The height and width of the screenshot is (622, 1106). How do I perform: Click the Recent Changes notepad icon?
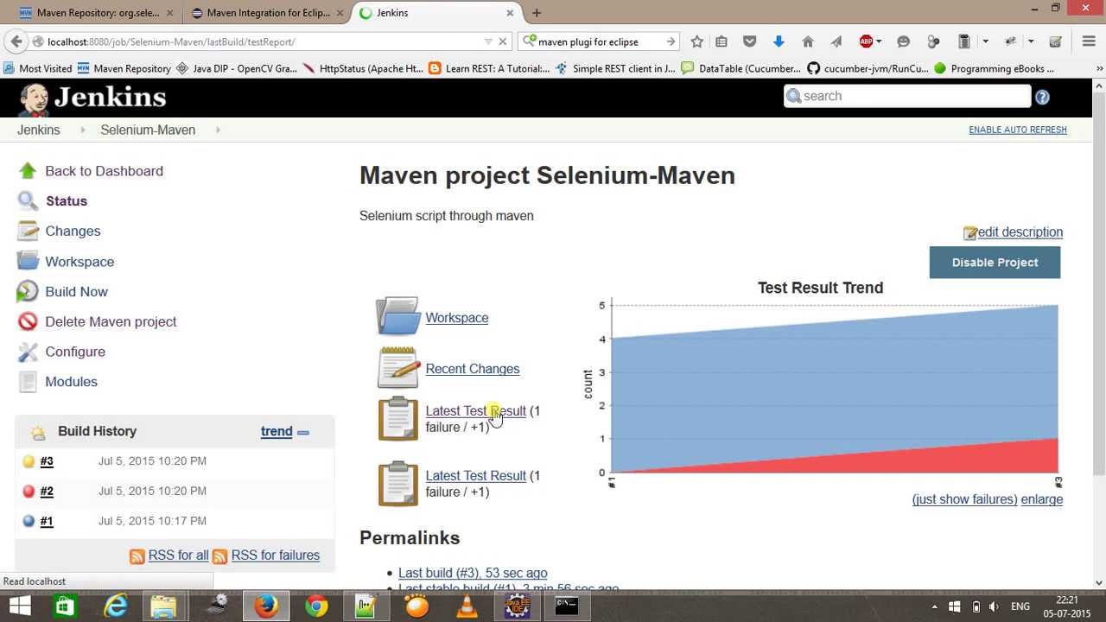397,367
